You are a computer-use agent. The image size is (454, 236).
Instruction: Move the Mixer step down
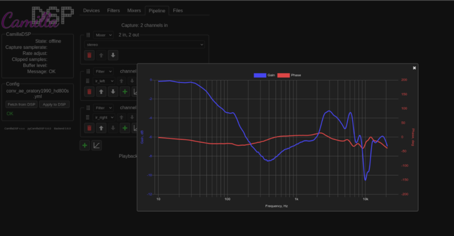113,55
